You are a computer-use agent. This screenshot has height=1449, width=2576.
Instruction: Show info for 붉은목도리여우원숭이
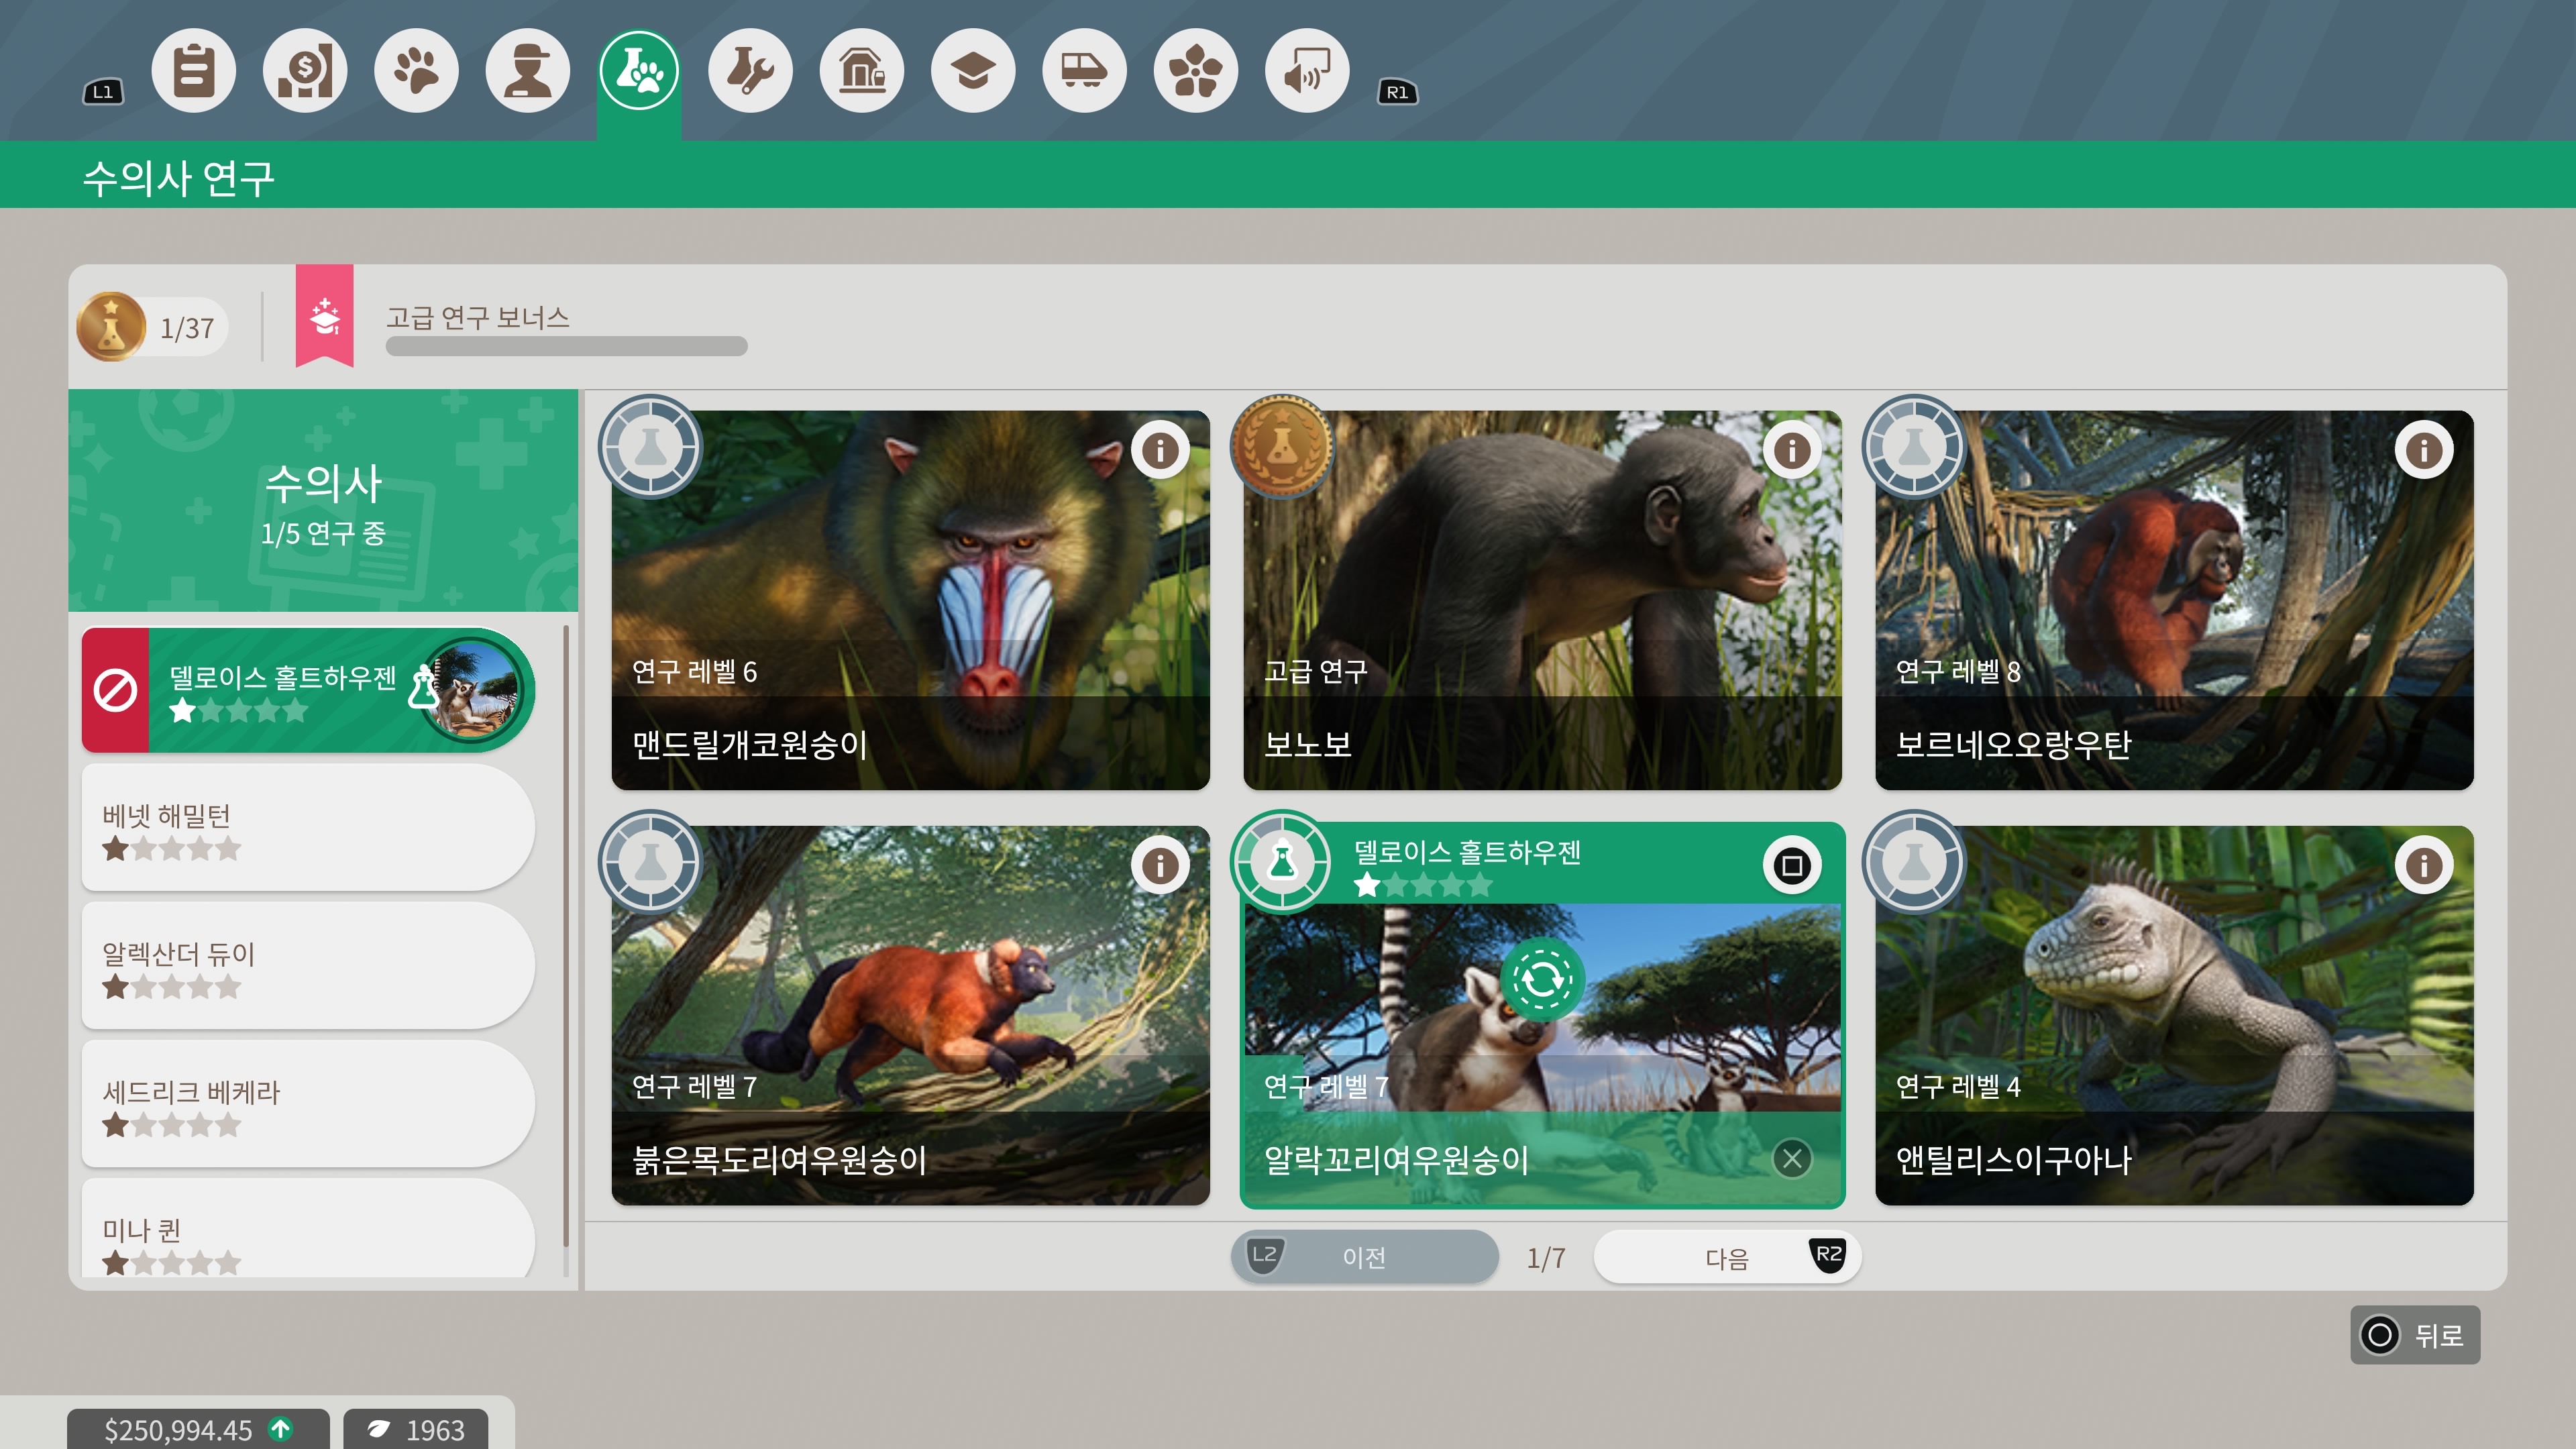click(x=1160, y=866)
